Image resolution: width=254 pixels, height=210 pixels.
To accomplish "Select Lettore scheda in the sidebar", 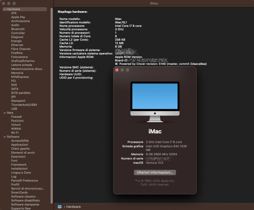I will click(x=22, y=65).
